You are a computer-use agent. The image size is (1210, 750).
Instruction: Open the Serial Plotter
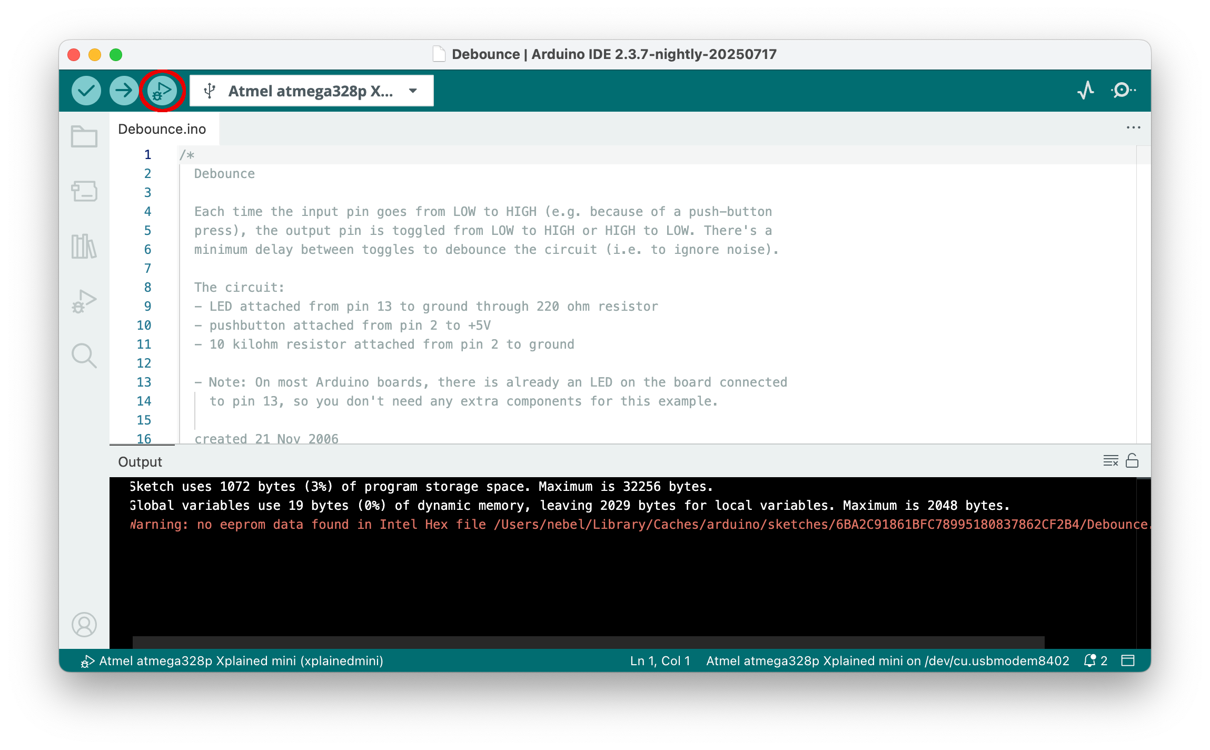pos(1085,91)
